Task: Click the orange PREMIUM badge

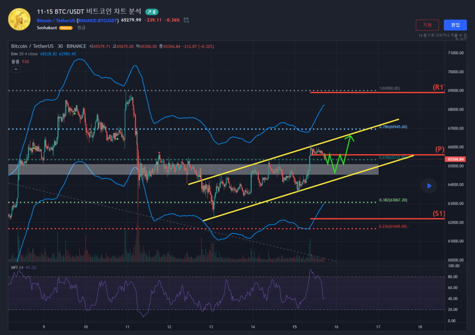Action: coord(66,28)
